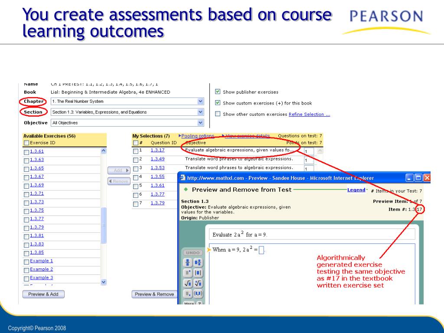Screen dimensions: 444x333
Task: Click the Available Exercises scrollbar thumb
Action: (104, 225)
